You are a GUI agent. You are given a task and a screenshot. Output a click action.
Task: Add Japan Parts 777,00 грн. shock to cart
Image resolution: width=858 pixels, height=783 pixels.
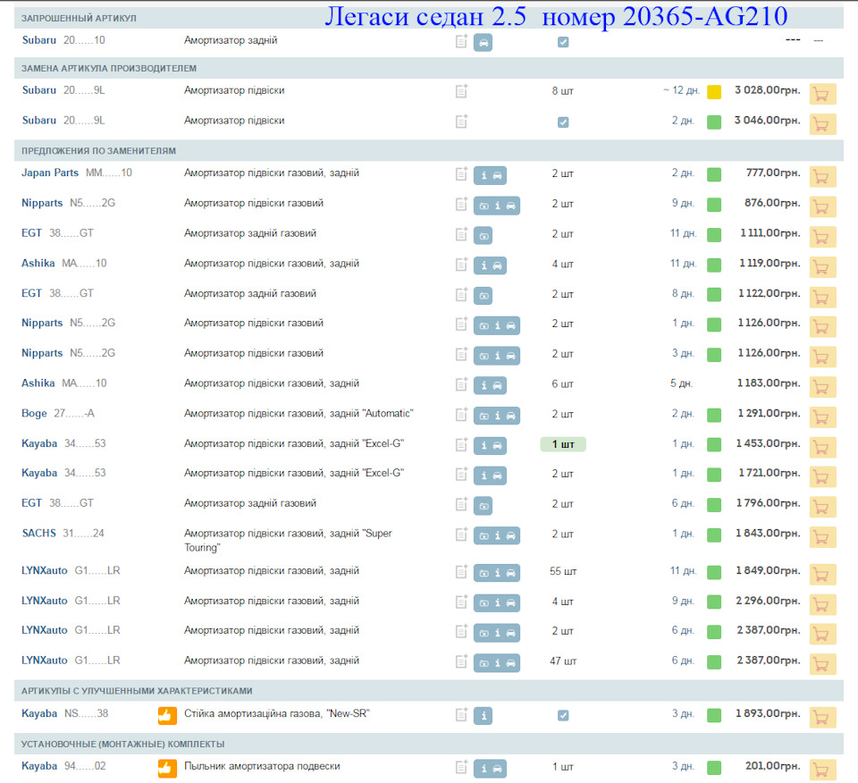click(x=822, y=177)
